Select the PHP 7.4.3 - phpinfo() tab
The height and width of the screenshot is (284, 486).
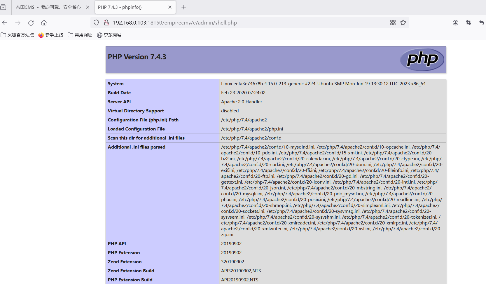[x=135, y=7]
